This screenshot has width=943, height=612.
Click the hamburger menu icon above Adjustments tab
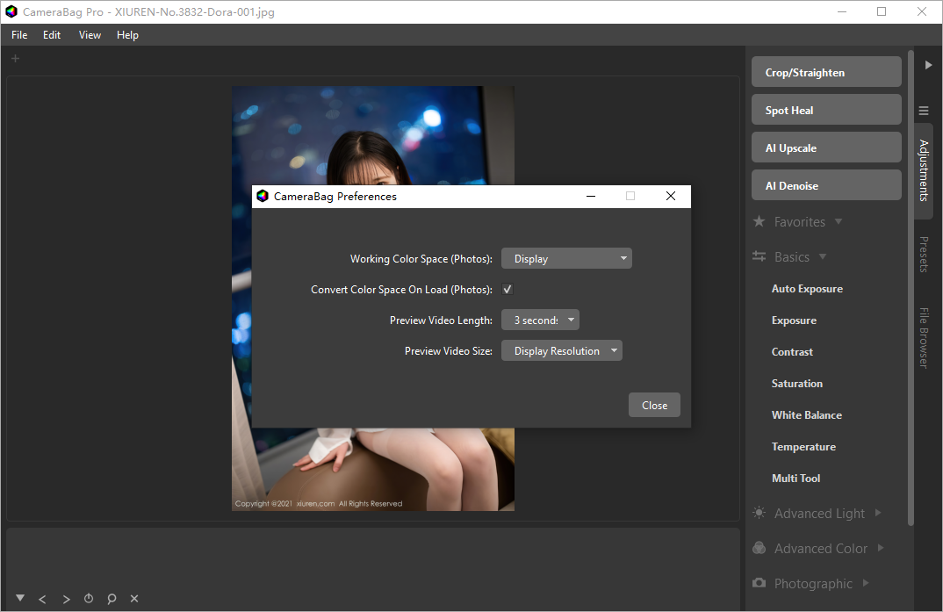(924, 111)
